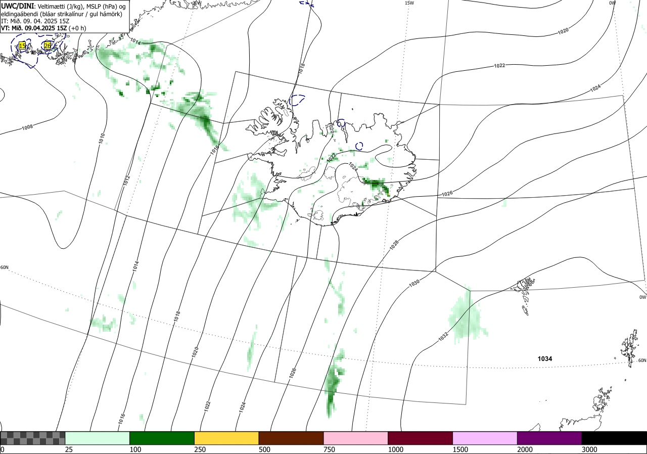Click the 'eldingaábendi' line in the header box
Image resolution: width=647 pixels, height=454 pixels.
[62, 14]
